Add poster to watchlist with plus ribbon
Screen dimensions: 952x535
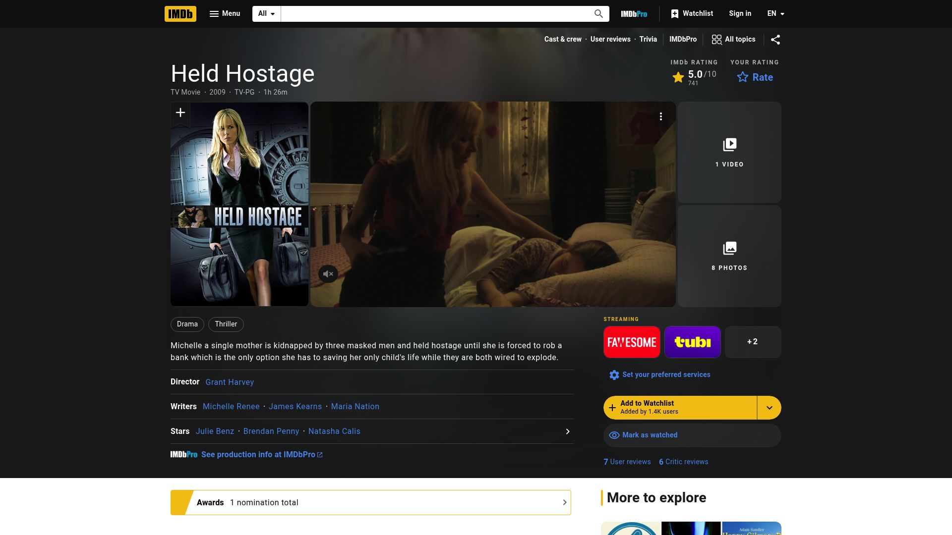tap(180, 113)
